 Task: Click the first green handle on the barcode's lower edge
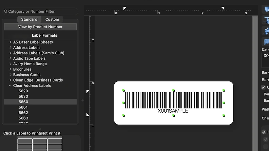123,115
